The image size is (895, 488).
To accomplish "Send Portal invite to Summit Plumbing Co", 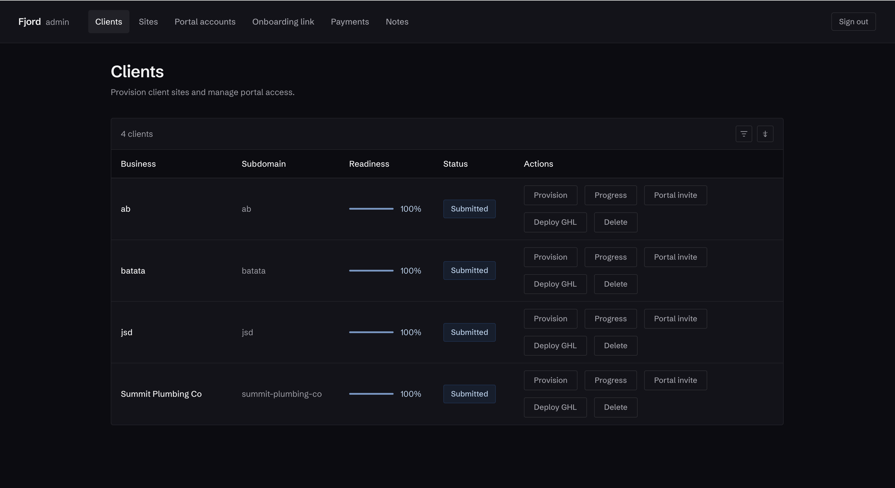I will (676, 380).
